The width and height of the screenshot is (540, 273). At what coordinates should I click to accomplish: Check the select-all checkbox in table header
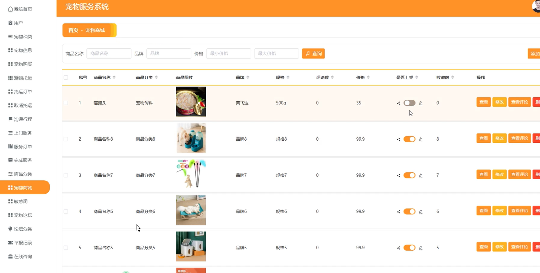[x=66, y=78]
